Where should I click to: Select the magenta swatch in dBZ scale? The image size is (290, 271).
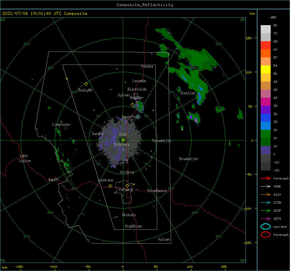pyautogui.click(x=266, y=102)
